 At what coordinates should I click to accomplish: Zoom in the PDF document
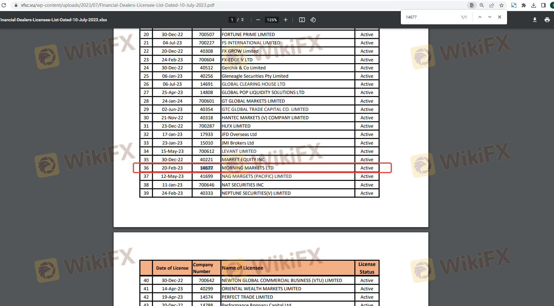[x=286, y=20]
